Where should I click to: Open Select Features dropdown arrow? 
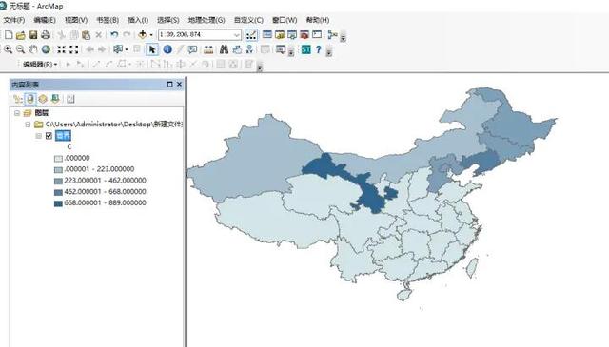point(127,49)
